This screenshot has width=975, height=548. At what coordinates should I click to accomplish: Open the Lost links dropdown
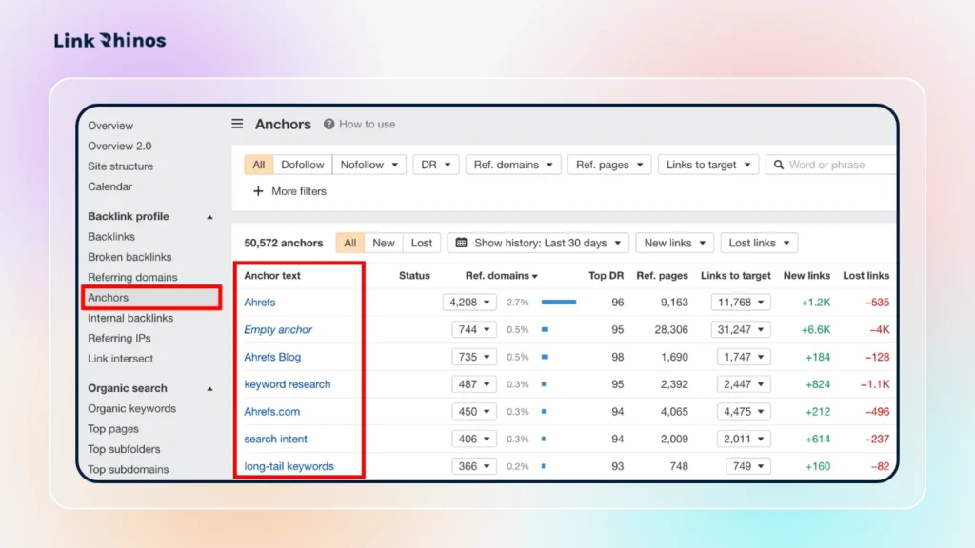click(x=759, y=243)
